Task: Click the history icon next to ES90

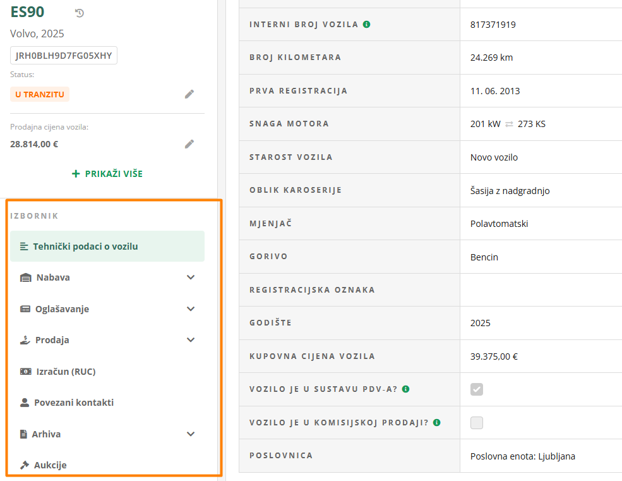Action: click(79, 13)
